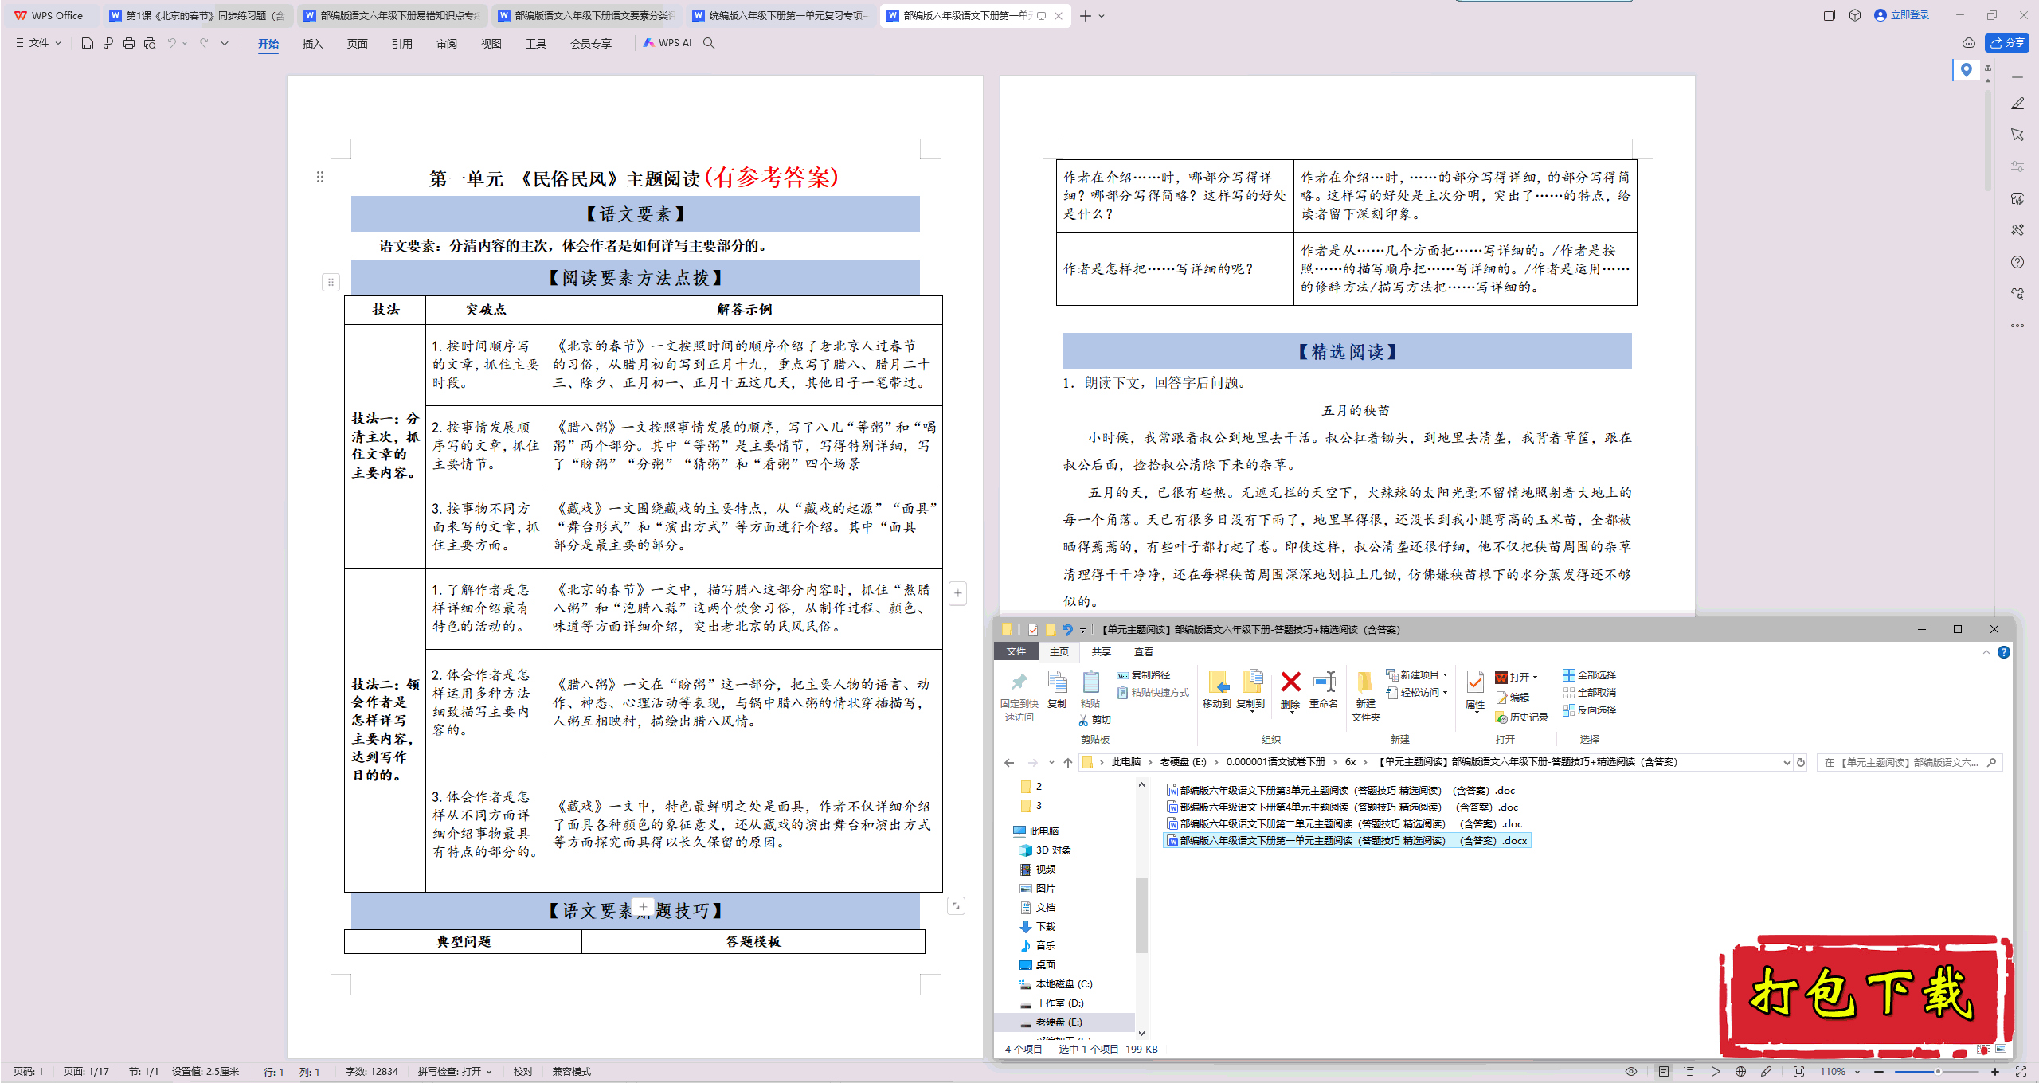Switch to the 审阅 ribbon tab

pyautogui.click(x=446, y=44)
